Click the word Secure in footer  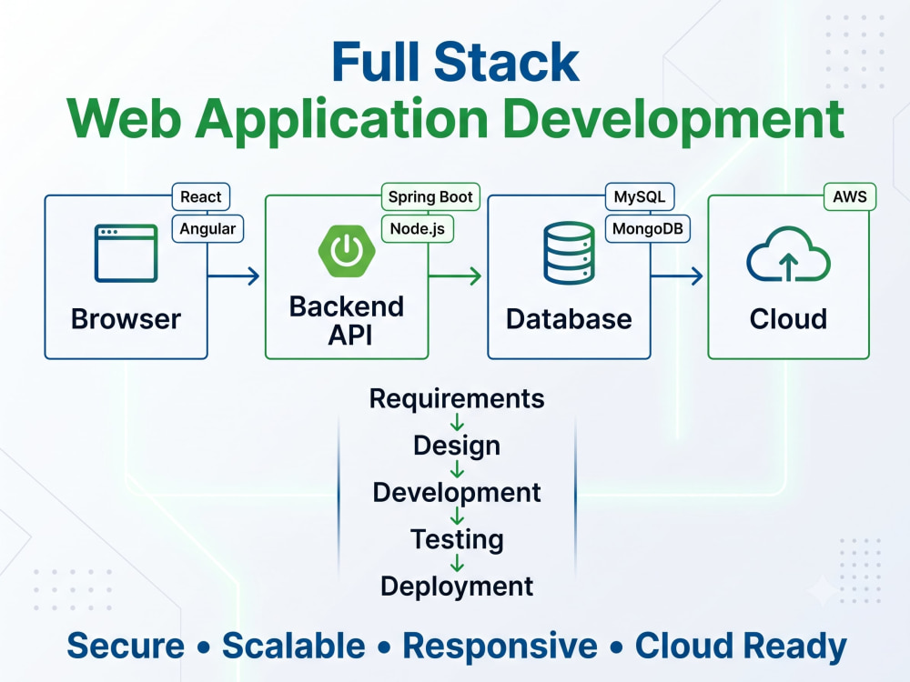tap(126, 646)
